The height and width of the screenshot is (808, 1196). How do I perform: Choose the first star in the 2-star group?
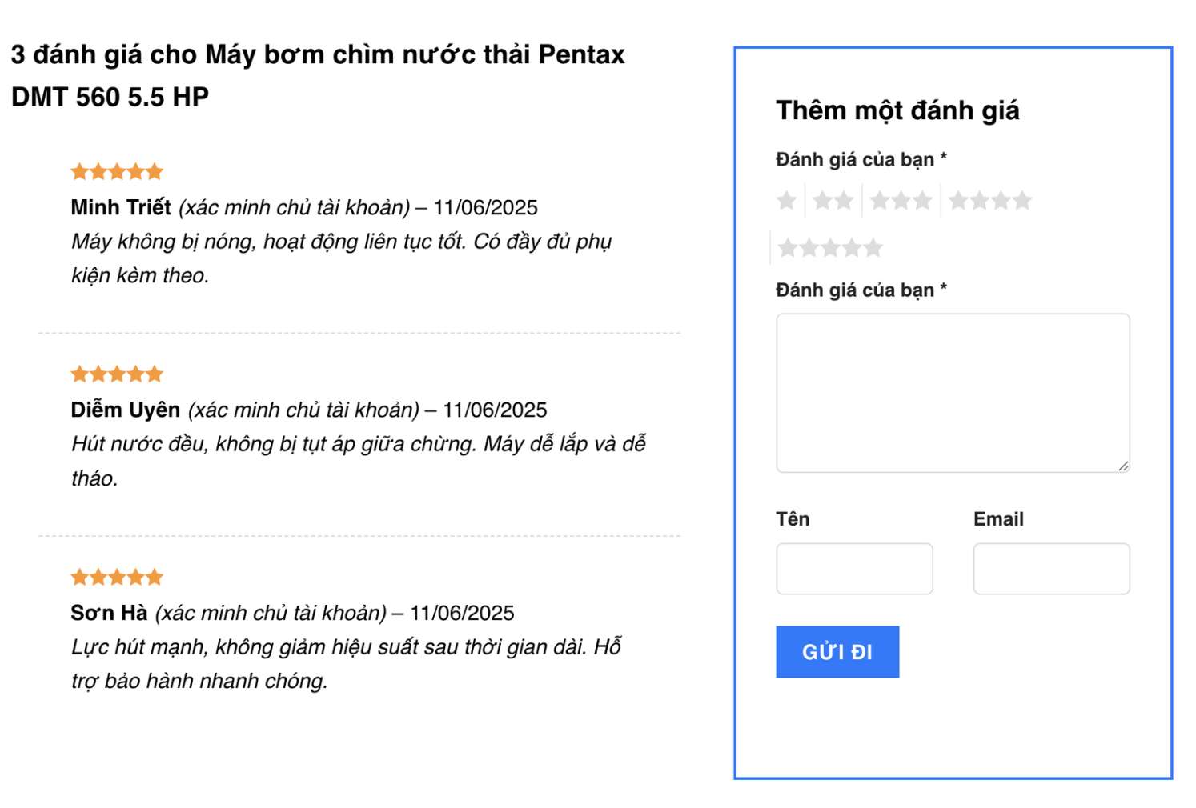tap(821, 200)
